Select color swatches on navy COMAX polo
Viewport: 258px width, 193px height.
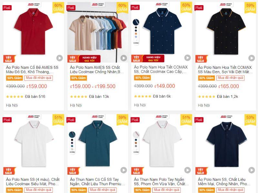(136, 32)
